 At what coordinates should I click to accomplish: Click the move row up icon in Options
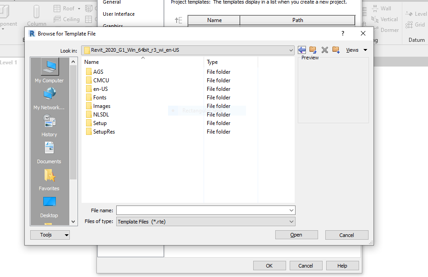[x=178, y=20]
